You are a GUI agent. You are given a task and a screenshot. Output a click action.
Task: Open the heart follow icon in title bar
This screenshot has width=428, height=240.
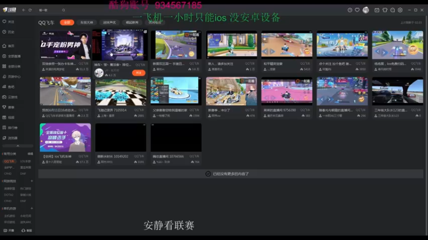[357, 10]
